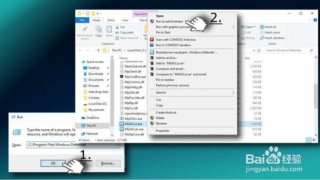Viewport: 320px width, 180px height.
Task: Switch to details view icon
Action: (x=309, y=140)
